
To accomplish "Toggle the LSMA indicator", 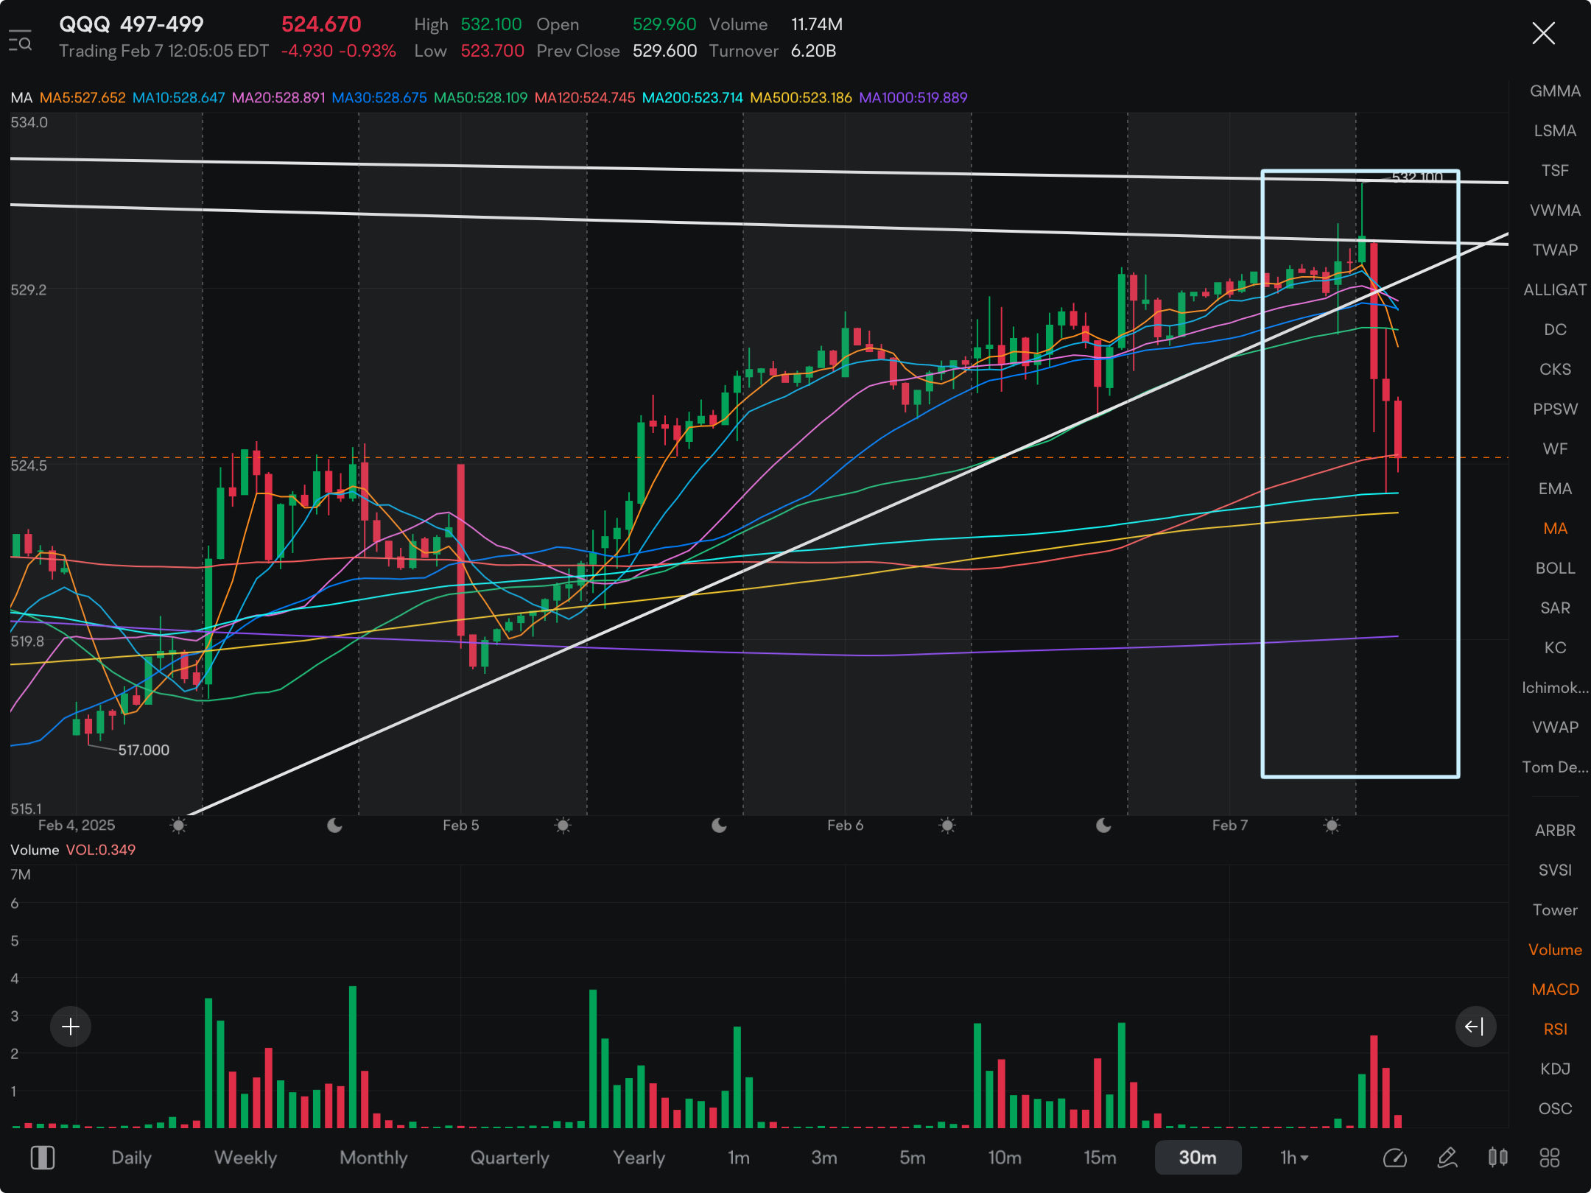I will click(x=1555, y=131).
